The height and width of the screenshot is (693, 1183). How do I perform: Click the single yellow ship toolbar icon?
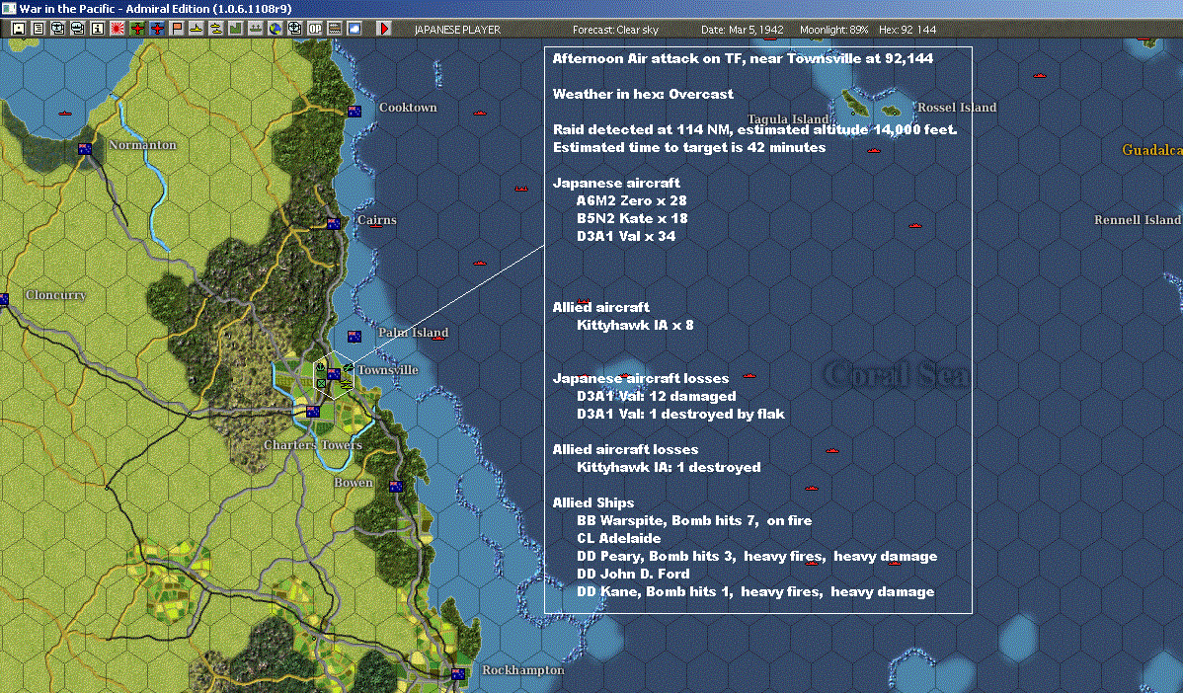pos(197,29)
